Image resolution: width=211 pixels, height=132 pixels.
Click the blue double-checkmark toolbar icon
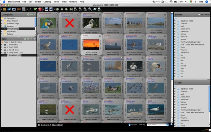pyautogui.click(x=9, y=9)
